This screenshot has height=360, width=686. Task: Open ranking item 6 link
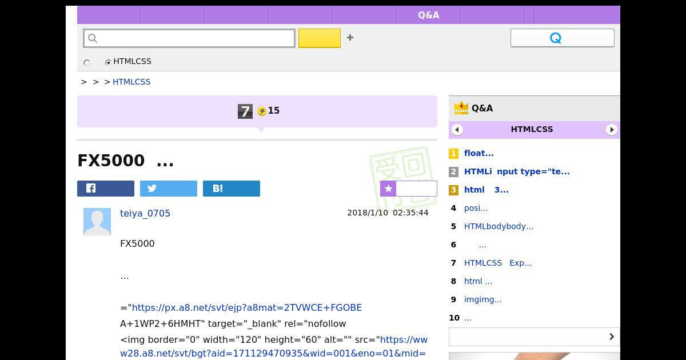point(482,245)
